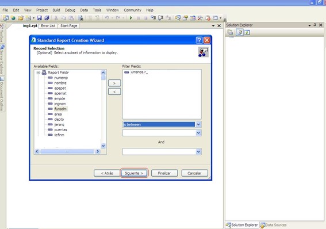
Task: Open the Other Windows toolbar dropdown arrow
Action: pyautogui.click(x=221, y=18)
